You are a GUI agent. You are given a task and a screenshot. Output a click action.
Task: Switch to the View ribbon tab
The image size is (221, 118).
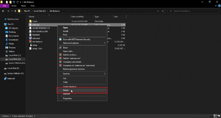pyautogui.click(x=33, y=6)
